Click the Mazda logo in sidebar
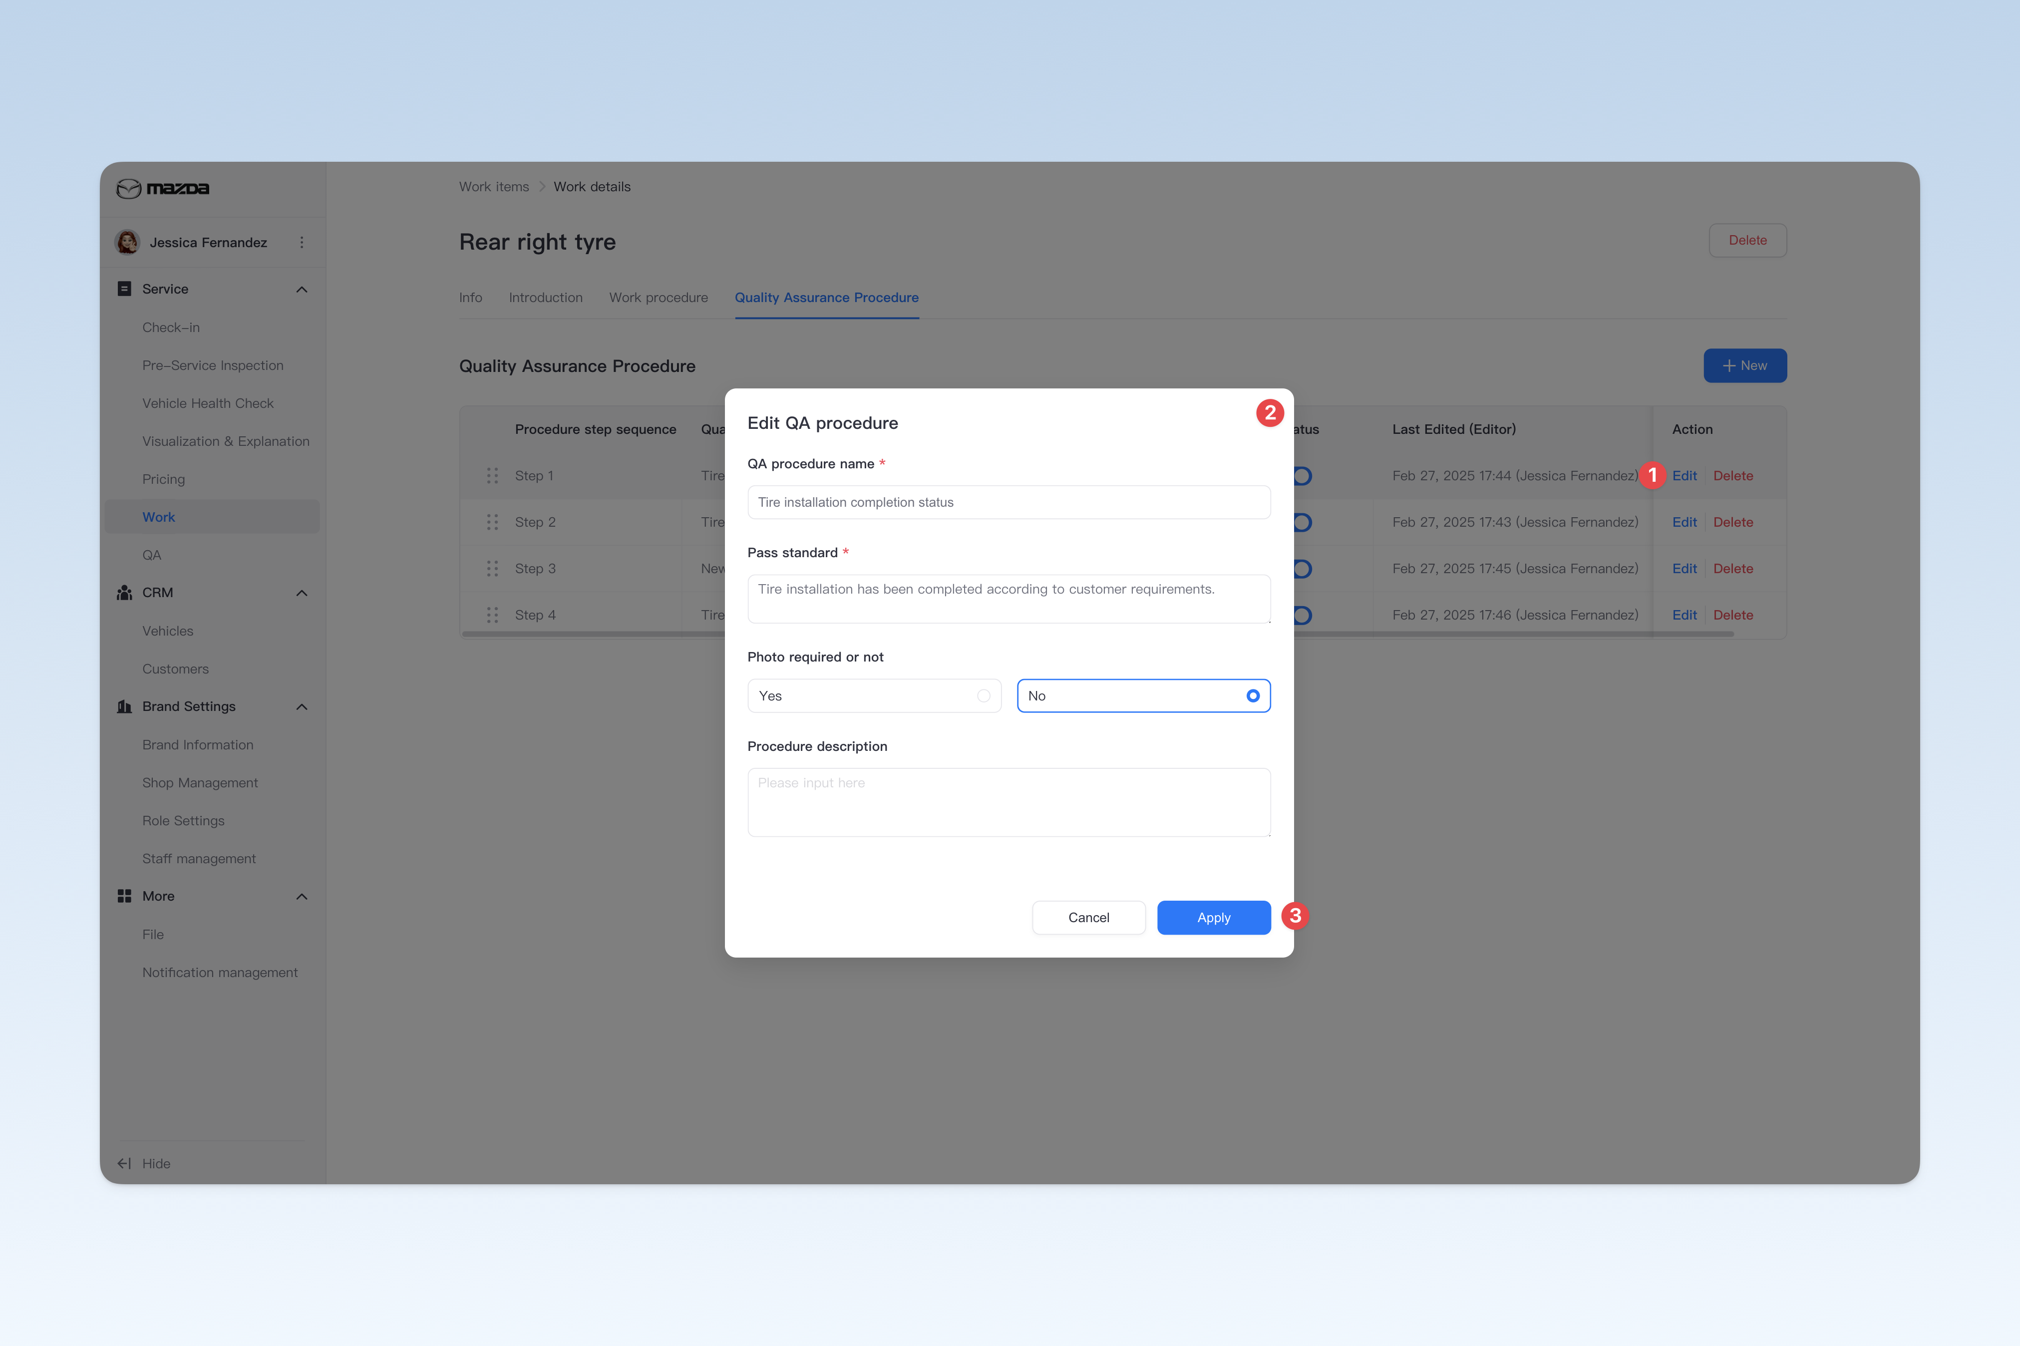 (163, 188)
